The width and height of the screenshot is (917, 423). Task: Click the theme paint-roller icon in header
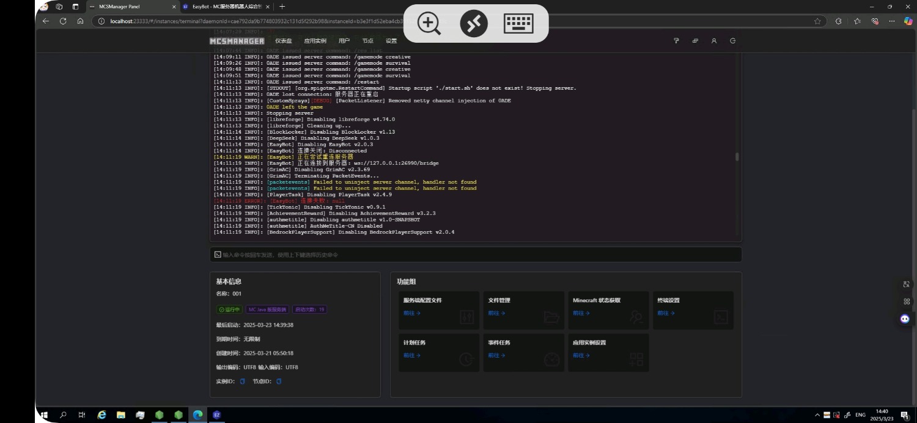(x=677, y=41)
